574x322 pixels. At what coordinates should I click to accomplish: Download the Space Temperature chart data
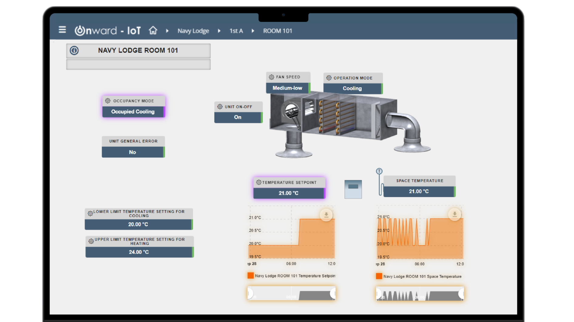pos(454,214)
